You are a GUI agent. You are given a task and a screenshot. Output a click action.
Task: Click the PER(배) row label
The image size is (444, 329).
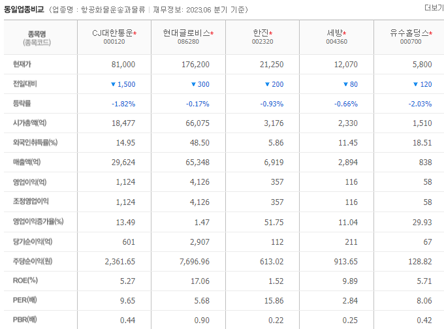tap(25, 300)
